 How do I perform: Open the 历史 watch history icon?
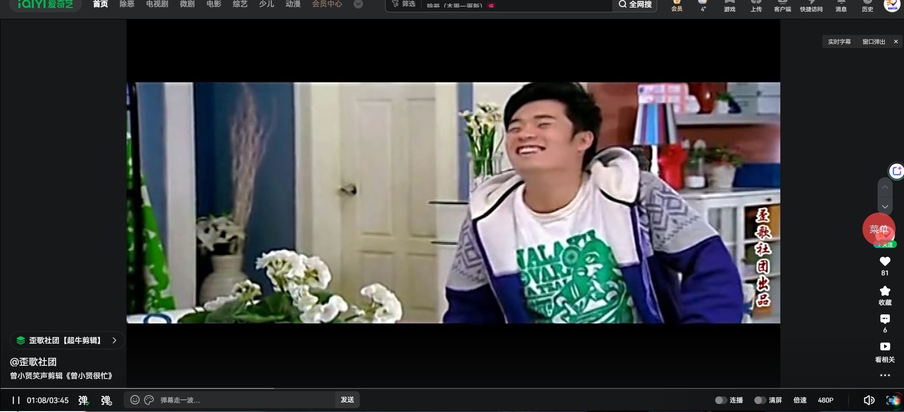[x=868, y=5]
